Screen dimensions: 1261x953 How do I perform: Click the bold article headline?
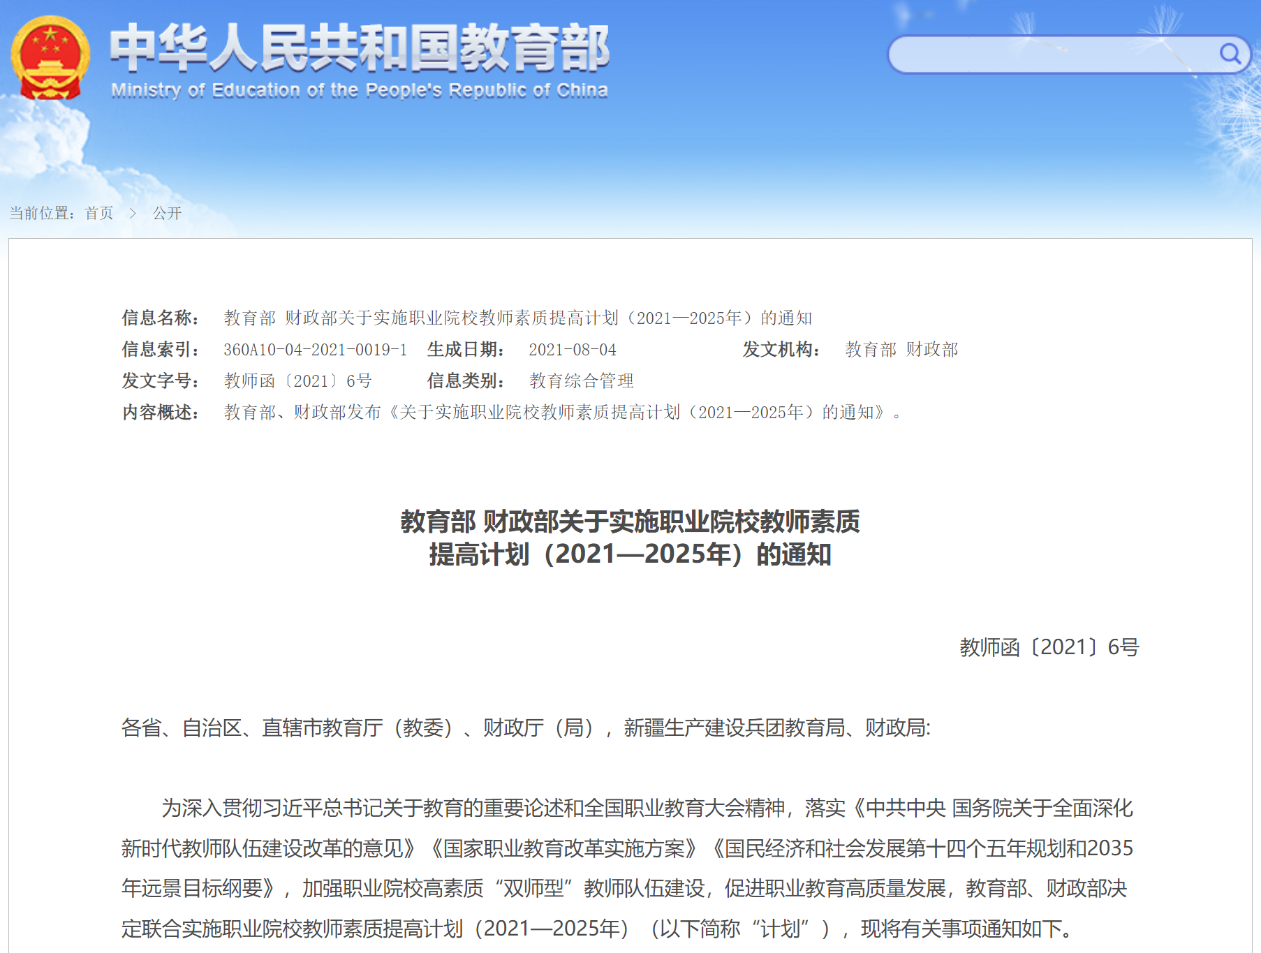(630, 538)
